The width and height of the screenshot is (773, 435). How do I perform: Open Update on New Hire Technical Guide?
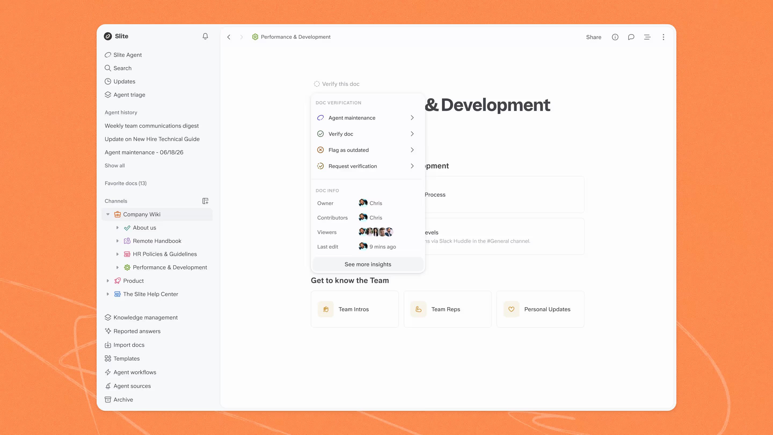(152, 139)
